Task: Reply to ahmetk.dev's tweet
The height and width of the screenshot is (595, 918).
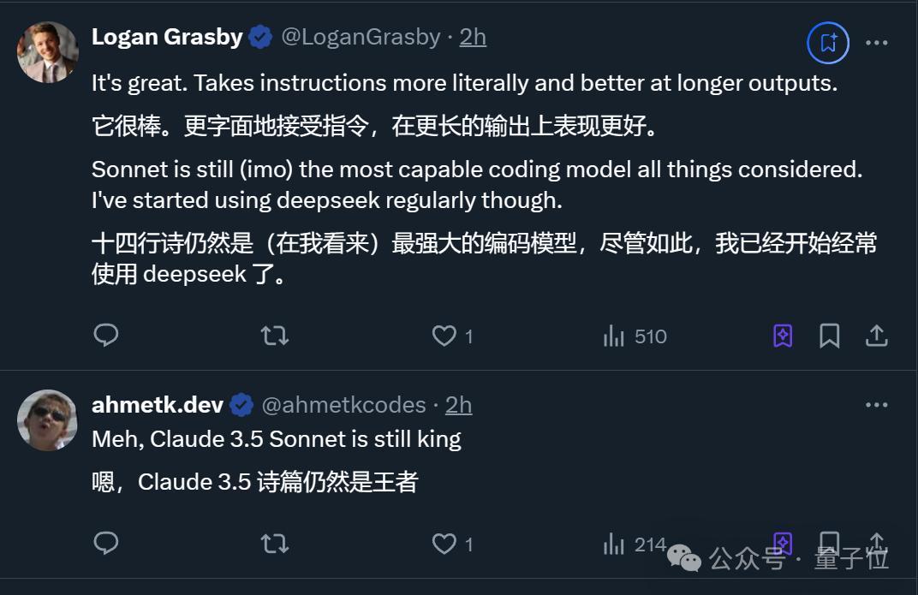Action: [106, 543]
